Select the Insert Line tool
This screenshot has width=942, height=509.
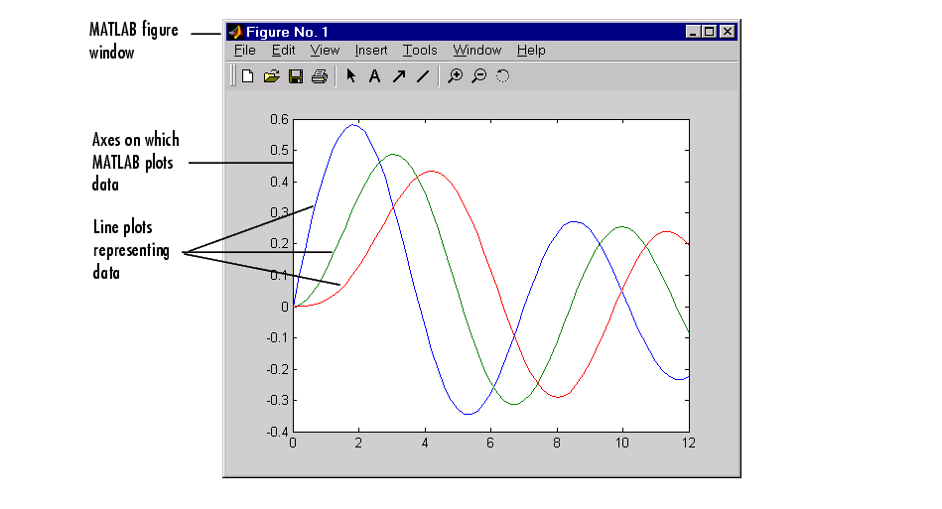coord(422,76)
